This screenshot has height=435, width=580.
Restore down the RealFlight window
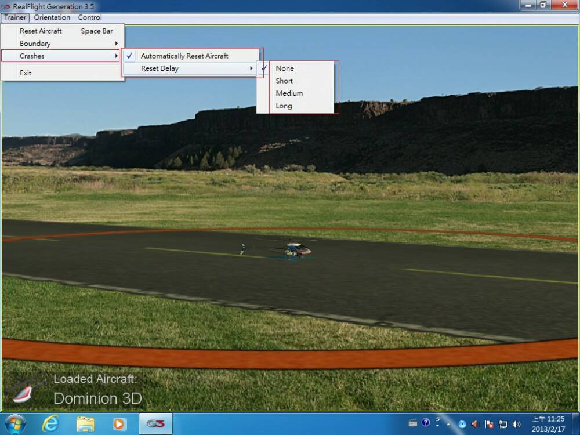click(543, 5)
